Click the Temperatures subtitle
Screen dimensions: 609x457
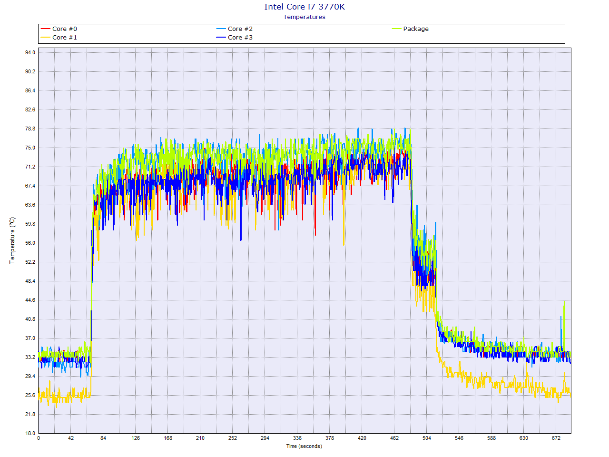pos(304,17)
